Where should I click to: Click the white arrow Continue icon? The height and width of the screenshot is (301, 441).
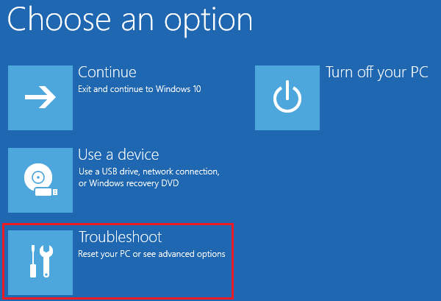pyautogui.click(x=40, y=97)
